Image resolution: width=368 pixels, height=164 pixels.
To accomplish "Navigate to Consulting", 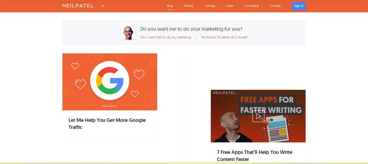I will point(252,6).
